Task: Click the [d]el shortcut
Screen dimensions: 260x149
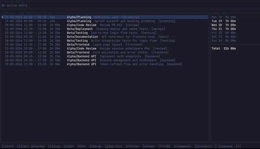Action: [x=82, y=146]
